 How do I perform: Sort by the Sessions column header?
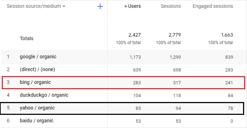point(171,6)
